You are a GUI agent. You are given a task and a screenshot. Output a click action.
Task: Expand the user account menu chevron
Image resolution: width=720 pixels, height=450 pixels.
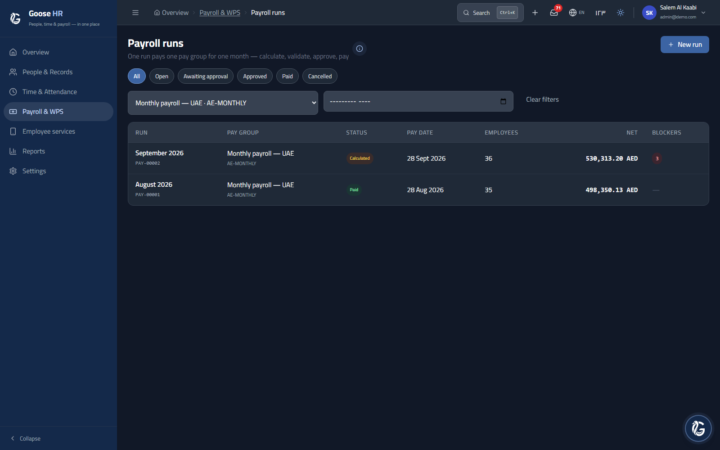coord(703,13)
